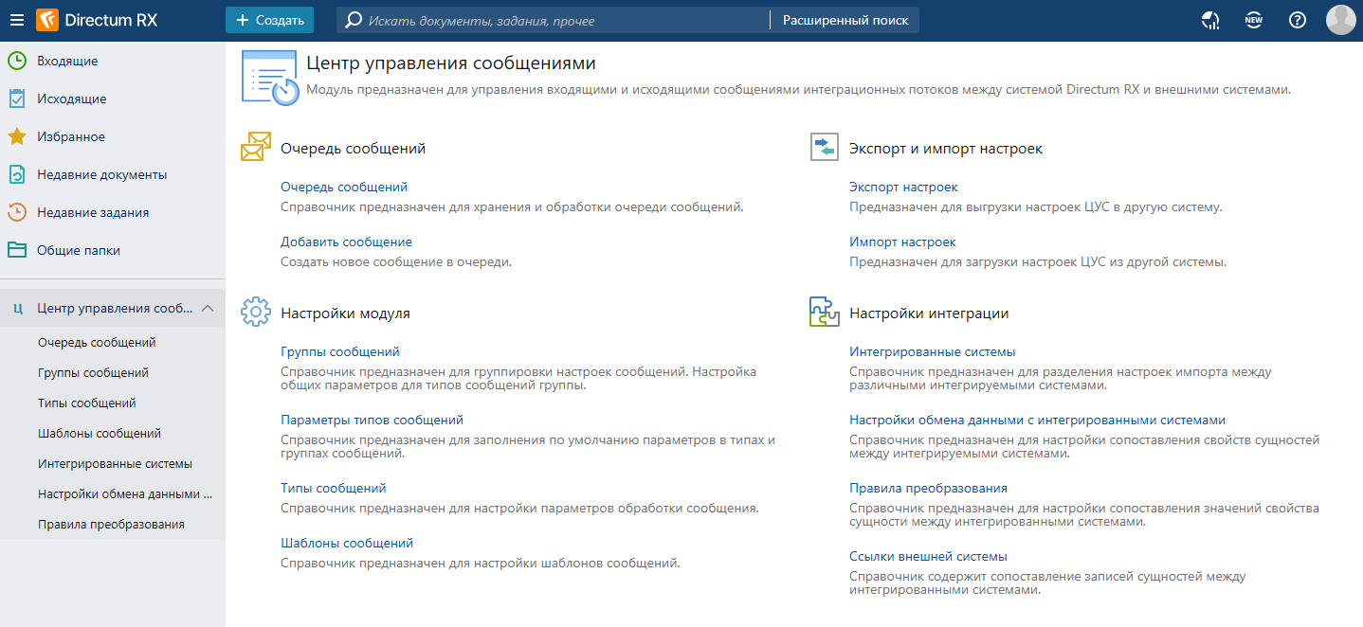This screenshot has width=1363, height=627.
Task: Open Избранное favorites with star icon
Action: pos(70,136)
